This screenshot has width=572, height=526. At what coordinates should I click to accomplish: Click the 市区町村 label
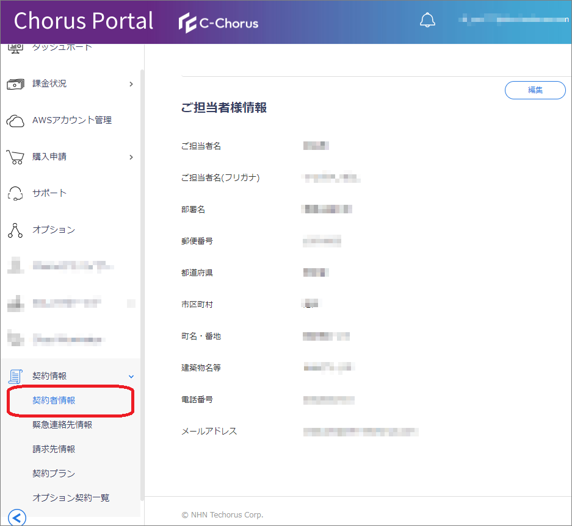point(197,305)
